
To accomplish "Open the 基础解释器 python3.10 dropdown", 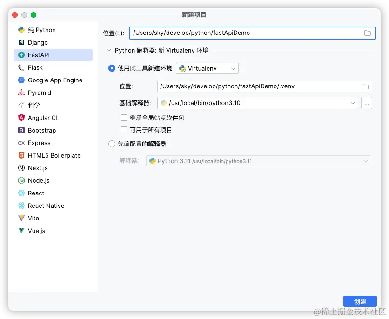I will tap(257, 103).
